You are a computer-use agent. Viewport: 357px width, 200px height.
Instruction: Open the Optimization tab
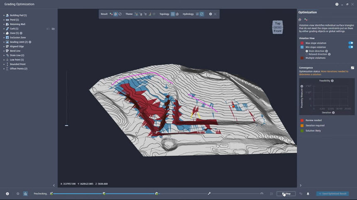(307, 12)
